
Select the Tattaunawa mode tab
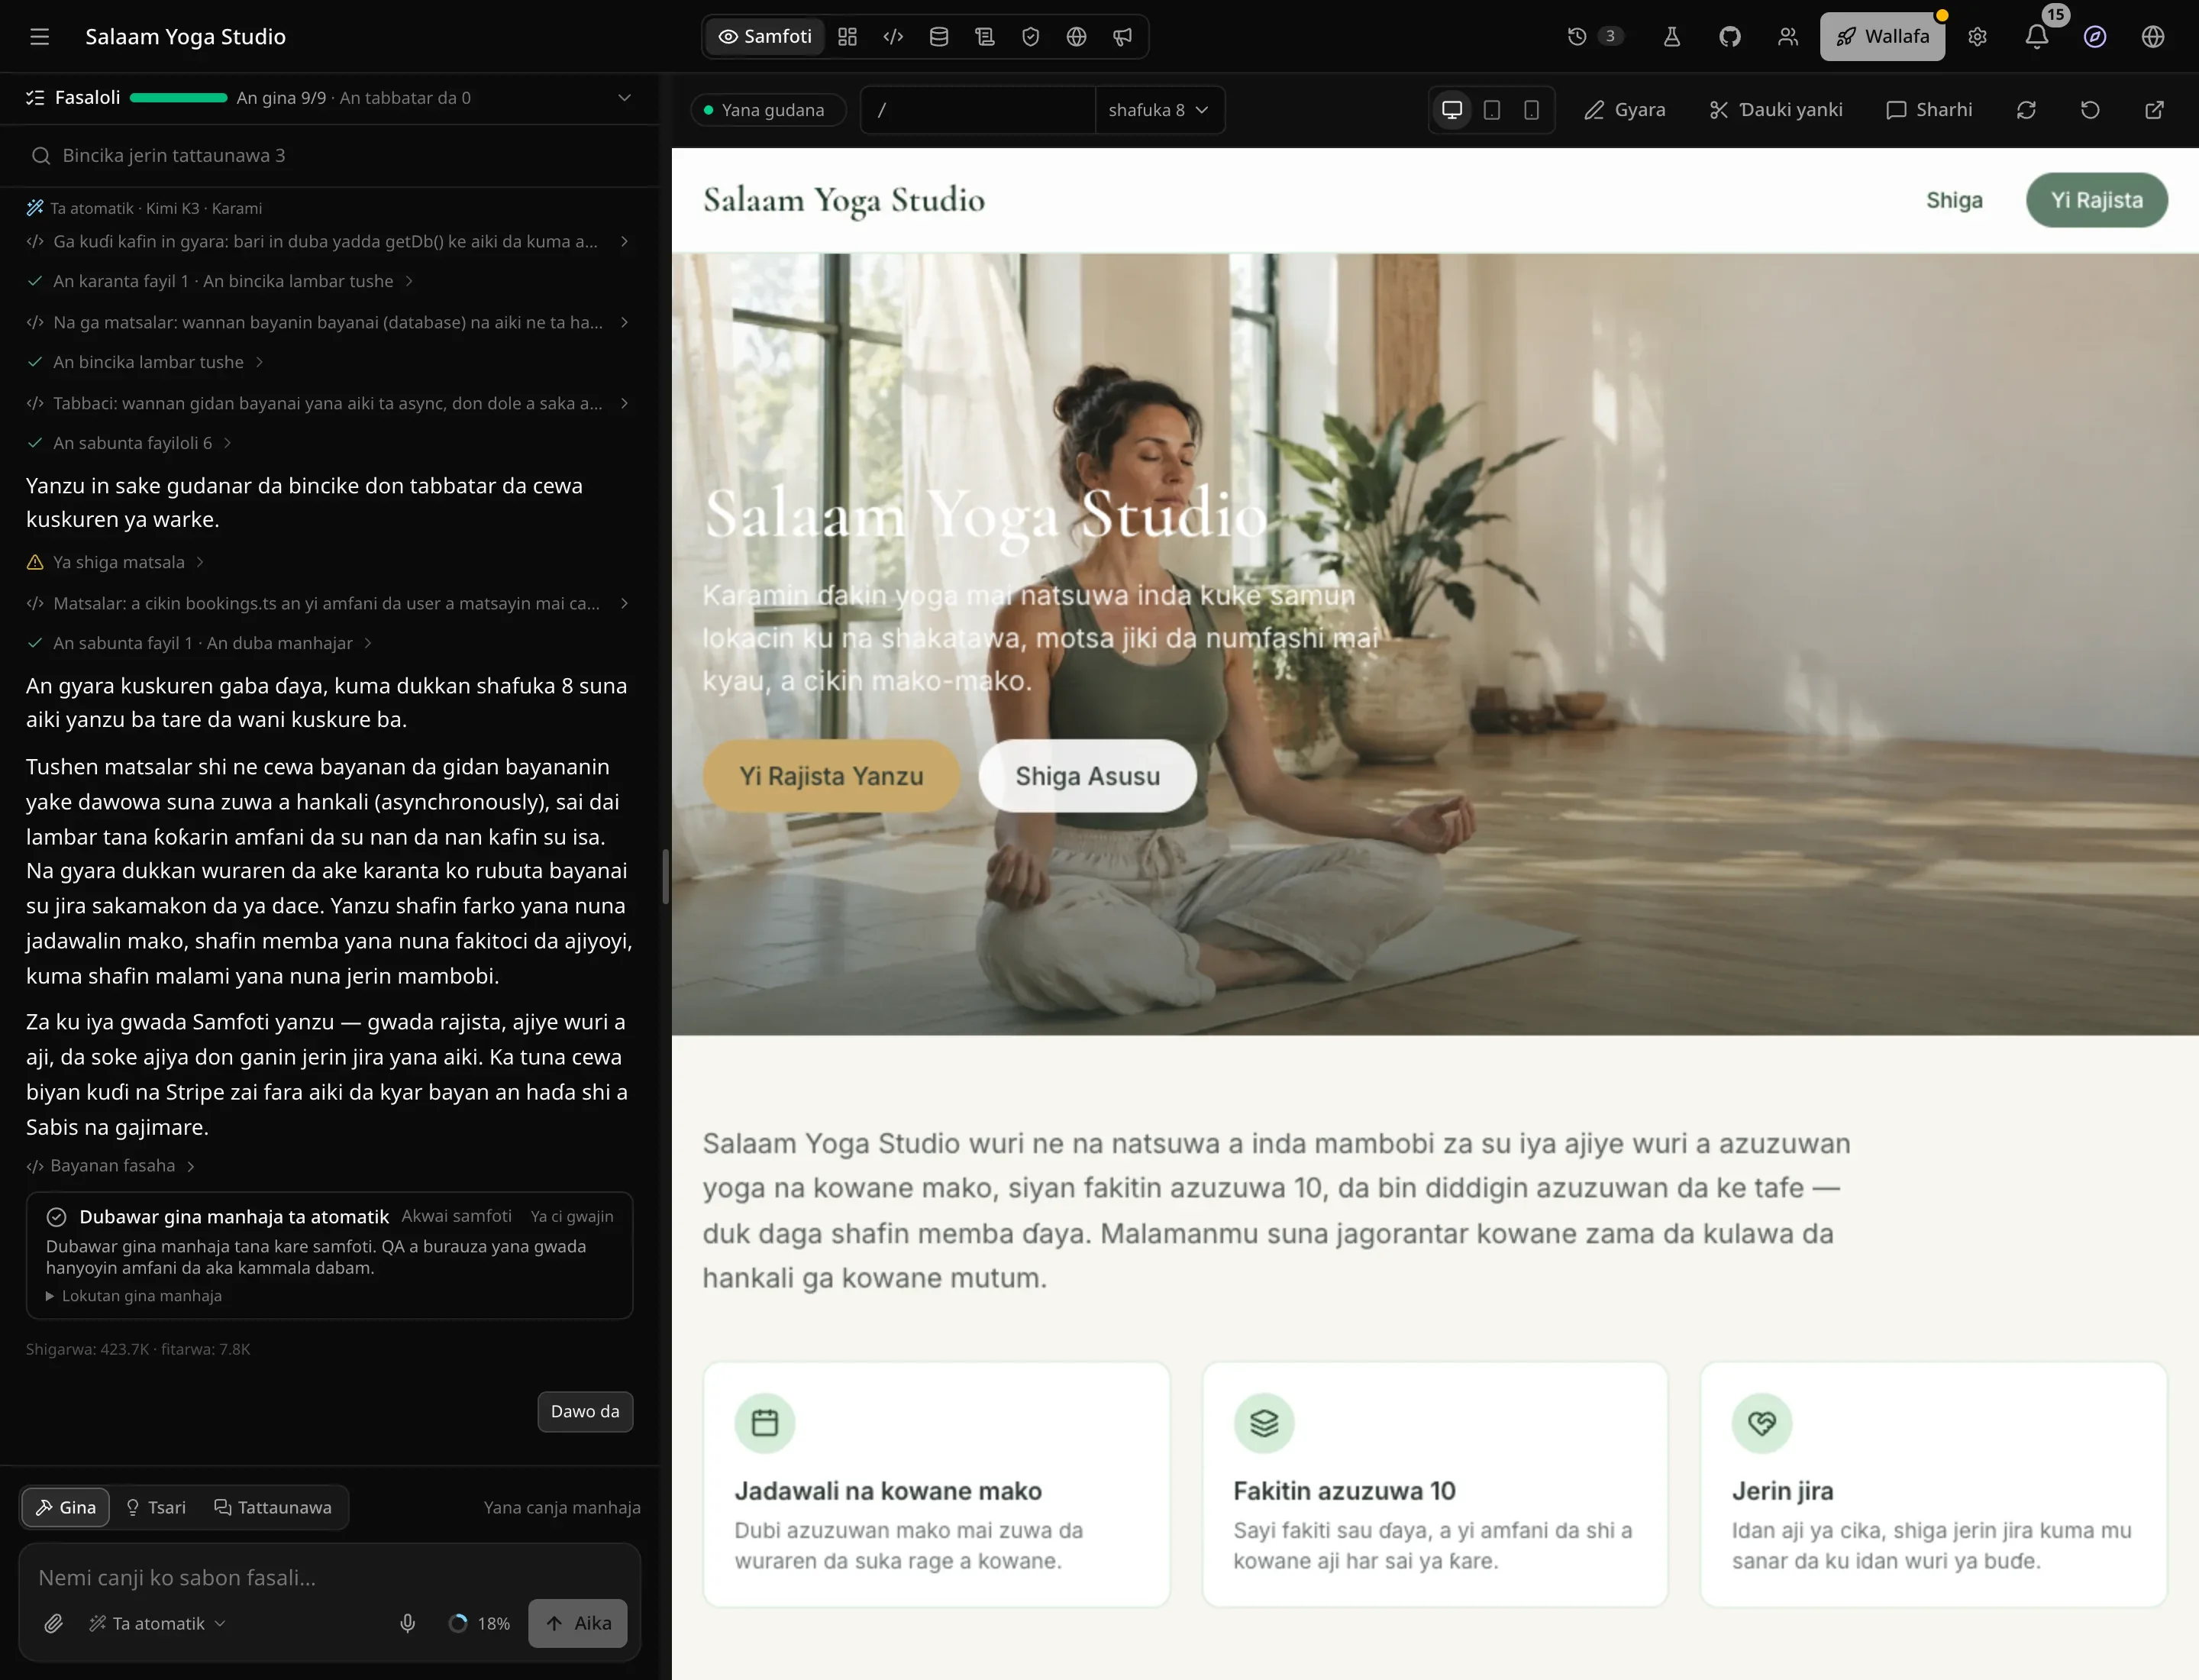[273, 1507]
